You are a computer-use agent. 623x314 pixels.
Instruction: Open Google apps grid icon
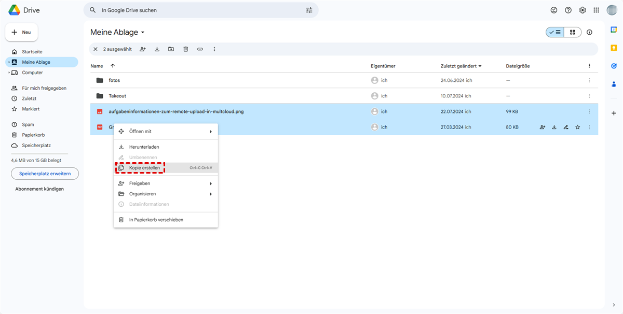pyautogui.click(x=596, y=10)
